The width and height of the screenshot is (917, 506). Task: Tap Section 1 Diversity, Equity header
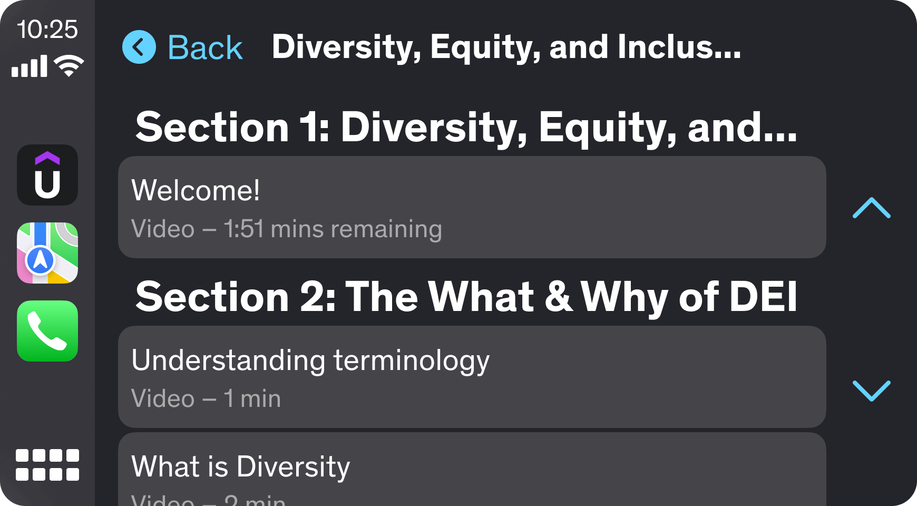pos(466,128)
